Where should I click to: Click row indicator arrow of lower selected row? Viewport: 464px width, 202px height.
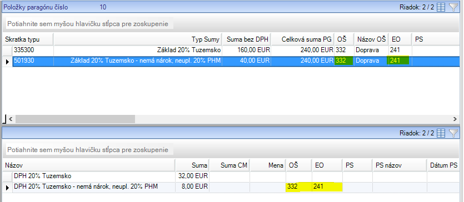pyautogui.click(x=8, y=187)
